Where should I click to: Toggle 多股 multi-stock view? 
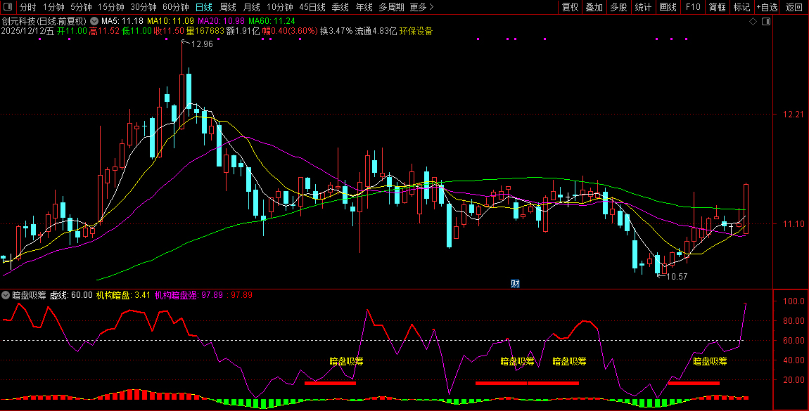click(x=618, y=7)
